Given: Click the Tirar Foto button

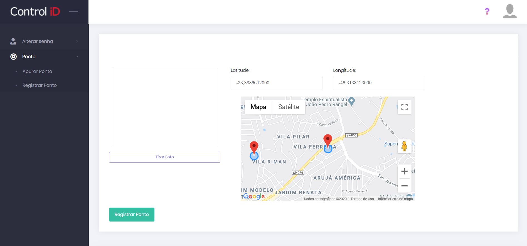Looking at the screenshot, I should pyautogui.click(x=165, y=157).
